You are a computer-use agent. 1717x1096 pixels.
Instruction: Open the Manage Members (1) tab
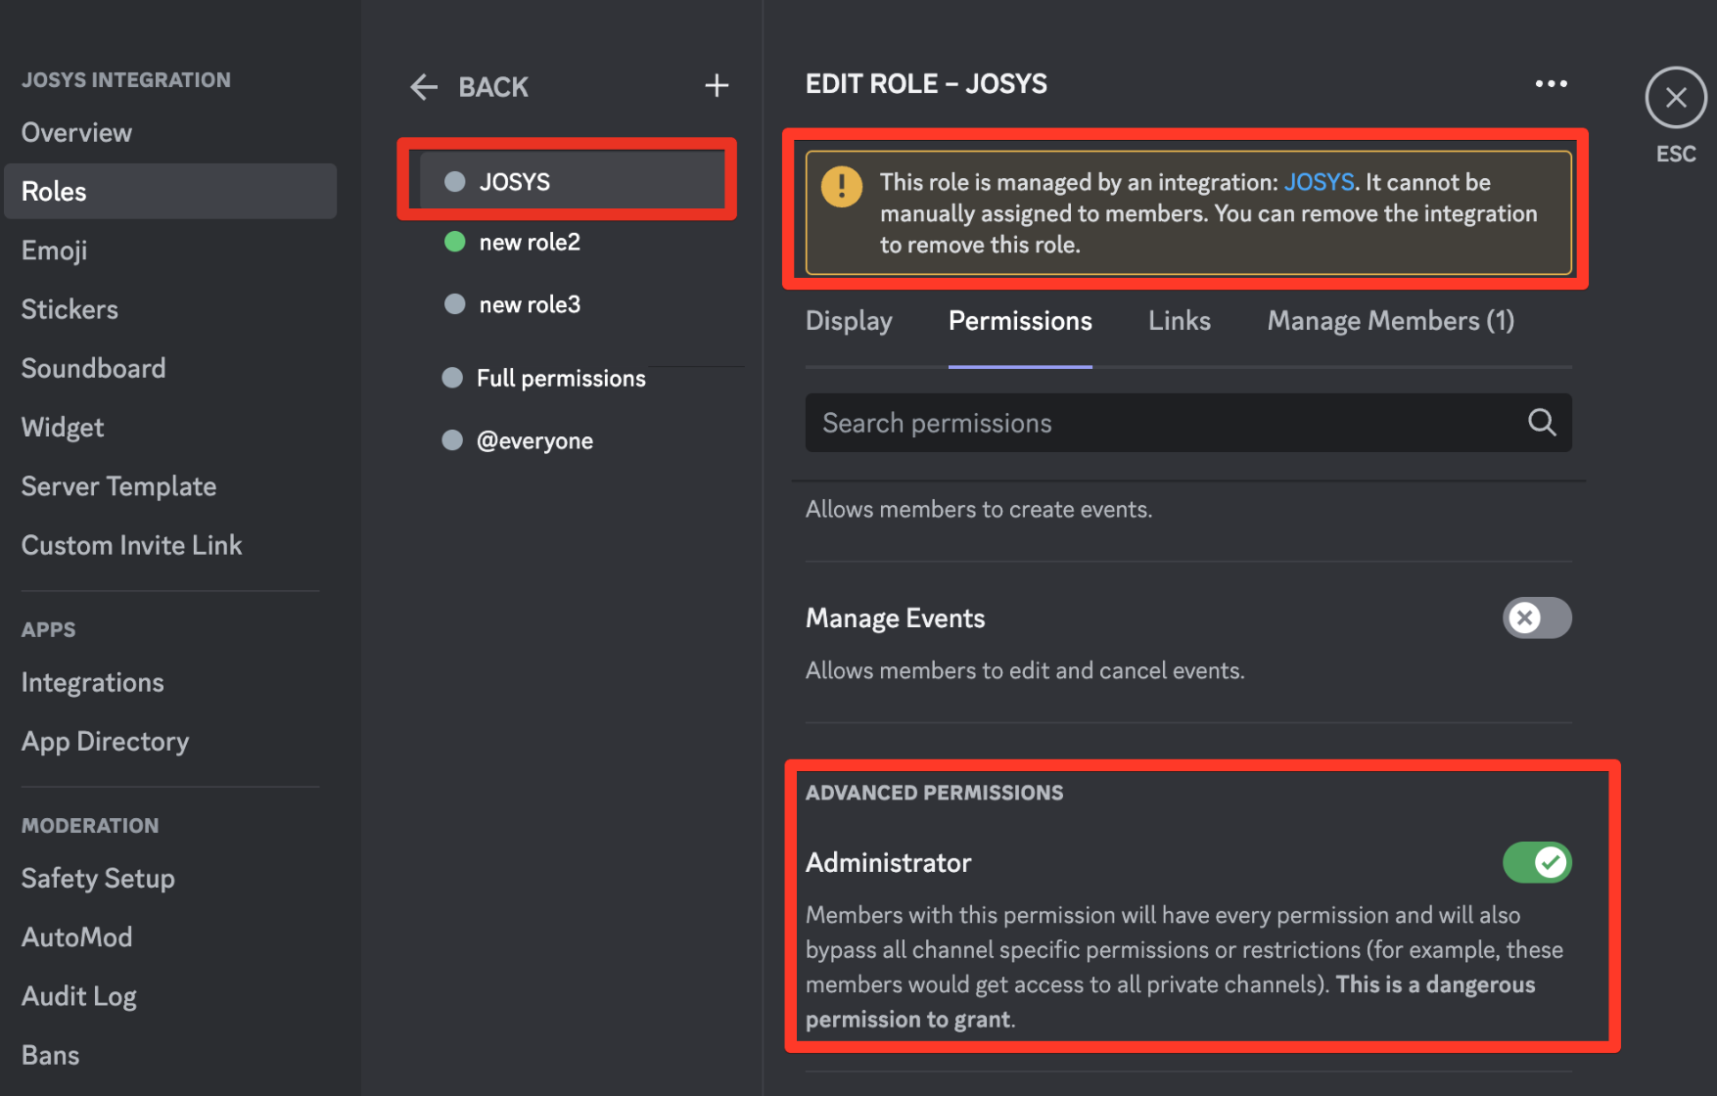pos(1390,321)
